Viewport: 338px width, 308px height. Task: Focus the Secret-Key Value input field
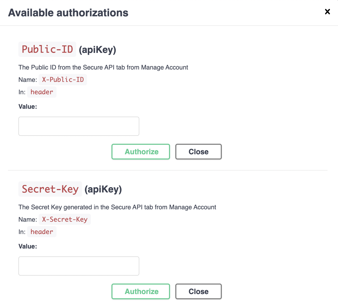tap(79, 266)
